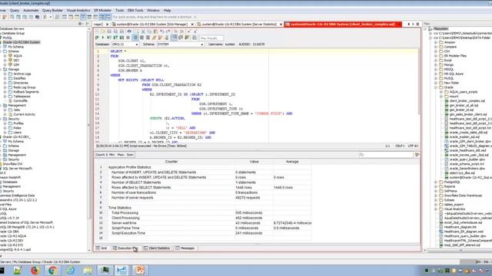
Task: Click the Open file folder icon in the editor toolbar
Action: (103, 31)
